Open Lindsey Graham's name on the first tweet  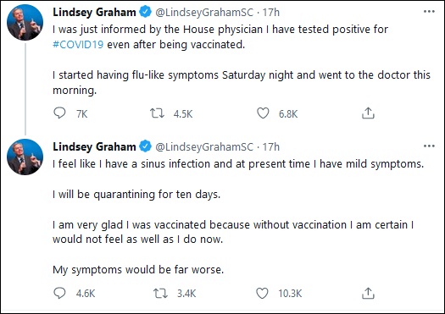(94, 12)
